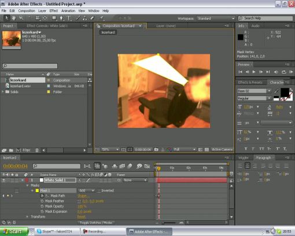Select the Zoom magnifier tool
The width and height of the screenshot is (295, 236).
point(21,18)
